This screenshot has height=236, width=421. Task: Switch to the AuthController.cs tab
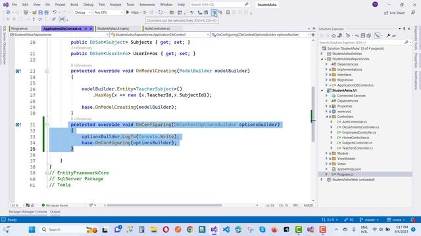point(157,28)
